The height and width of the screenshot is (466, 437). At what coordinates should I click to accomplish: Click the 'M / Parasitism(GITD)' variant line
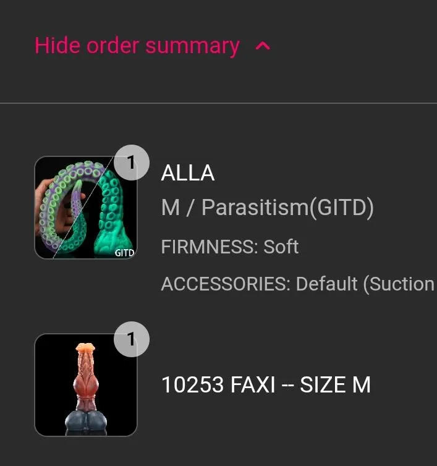[267, 208]
